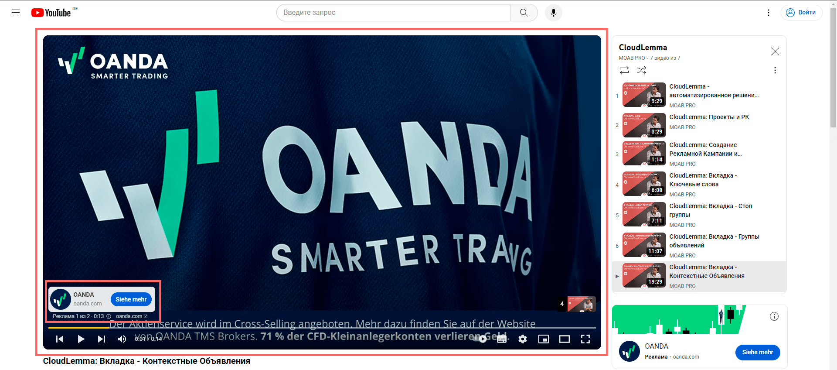
Task: Play the 9:29 playlist video thumbnail
Action: (644, 95)
